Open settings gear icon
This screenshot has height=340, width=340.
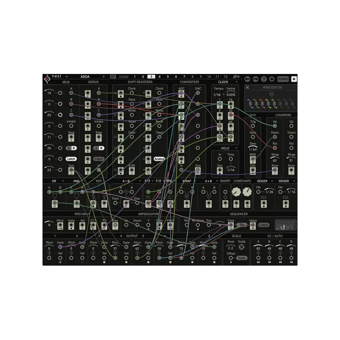[x=272, y=79]
